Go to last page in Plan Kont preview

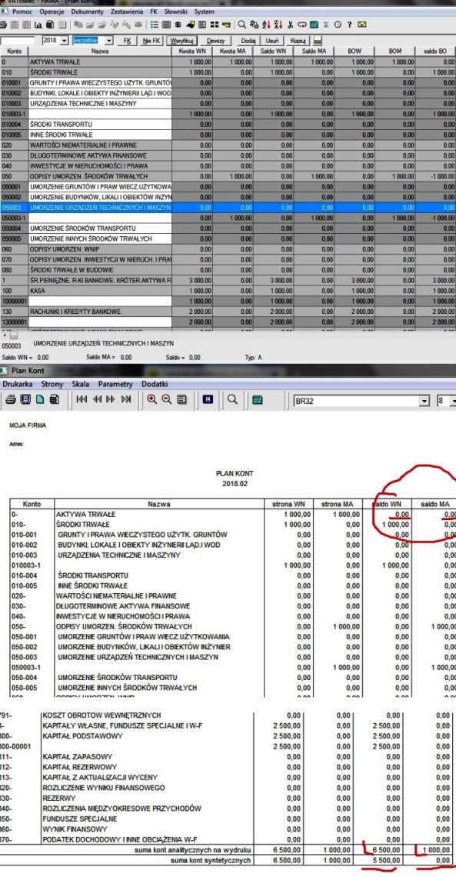coord(126,399)
